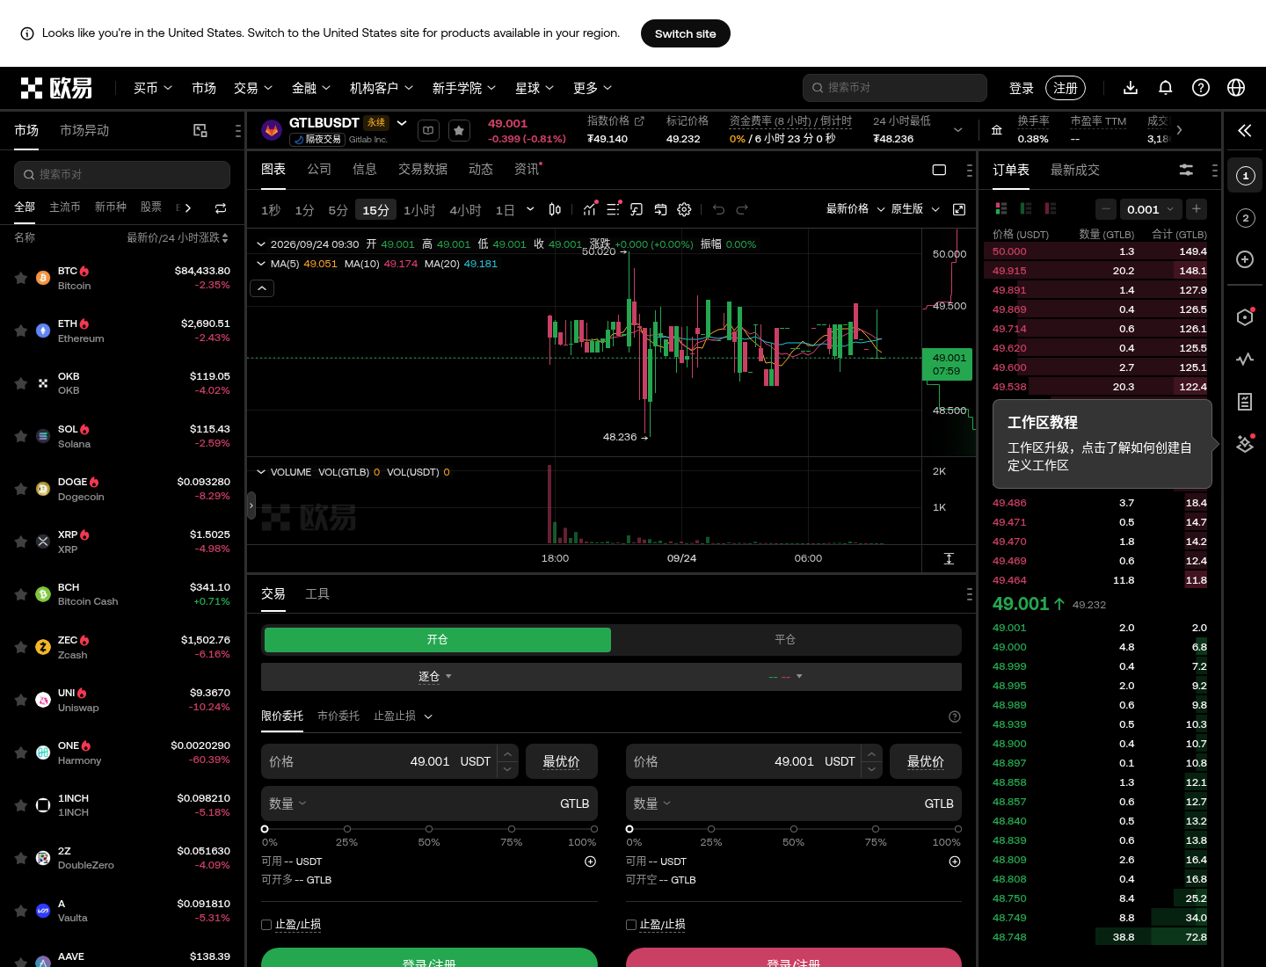
Task: Toggle Dogecoin favorite star
Action: tap(20, 489)
